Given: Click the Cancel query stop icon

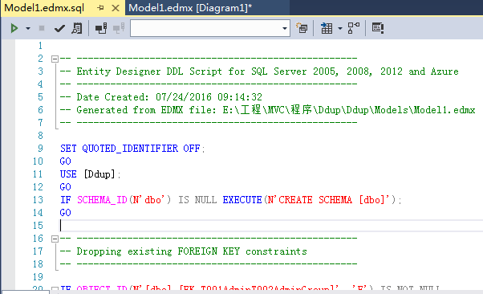Looking at the screenshot, I should tap(42, 28).
